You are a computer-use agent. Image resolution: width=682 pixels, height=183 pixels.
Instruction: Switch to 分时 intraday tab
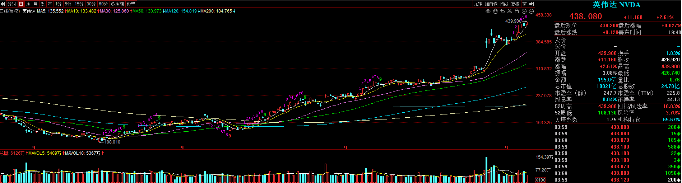11,4
